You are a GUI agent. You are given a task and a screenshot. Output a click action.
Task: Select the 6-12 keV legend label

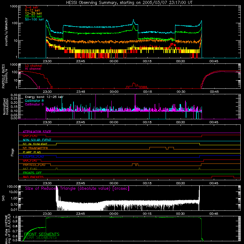[33, 10]
